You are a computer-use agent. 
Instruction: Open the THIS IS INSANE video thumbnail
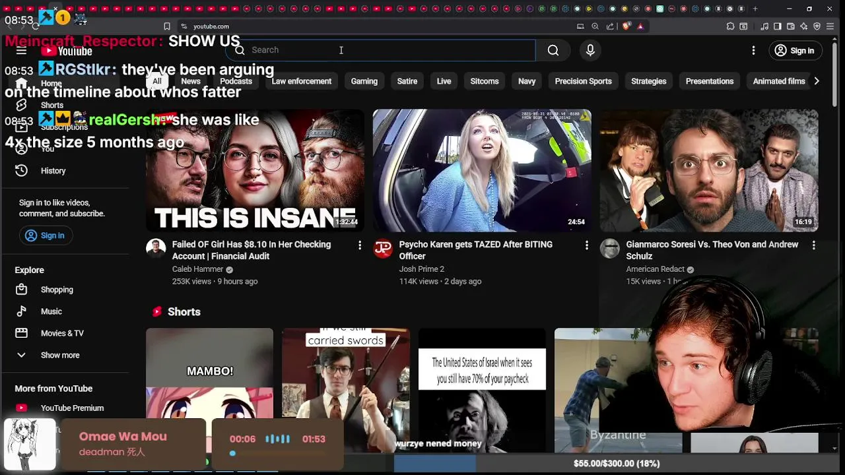tap(255, 171)
